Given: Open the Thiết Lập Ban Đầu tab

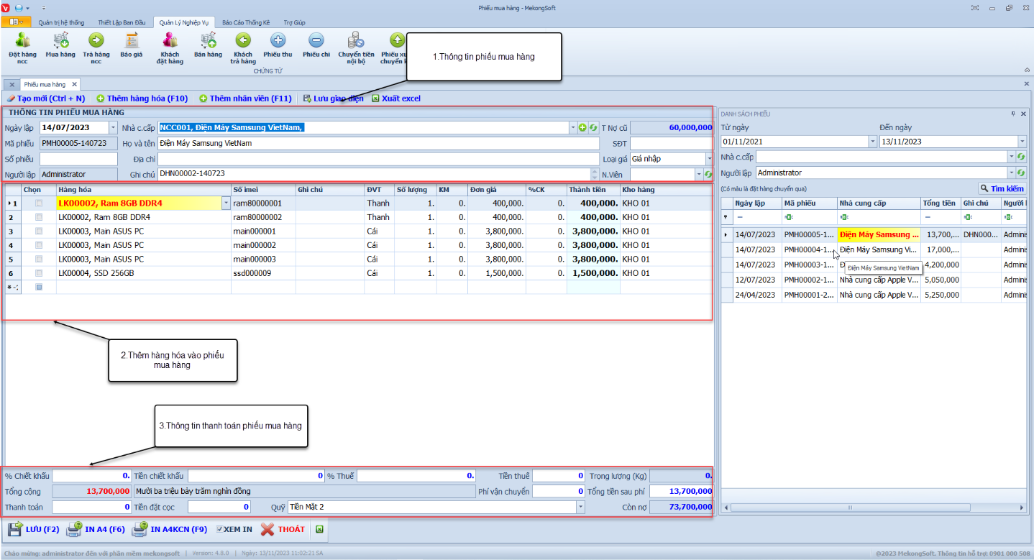Looking at the screenshot, I should (122, 22).
